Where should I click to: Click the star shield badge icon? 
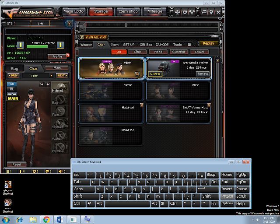(185, 12)
